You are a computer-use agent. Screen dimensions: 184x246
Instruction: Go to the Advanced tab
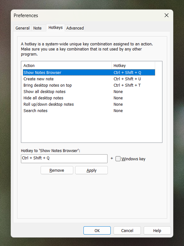coord(75,28)
